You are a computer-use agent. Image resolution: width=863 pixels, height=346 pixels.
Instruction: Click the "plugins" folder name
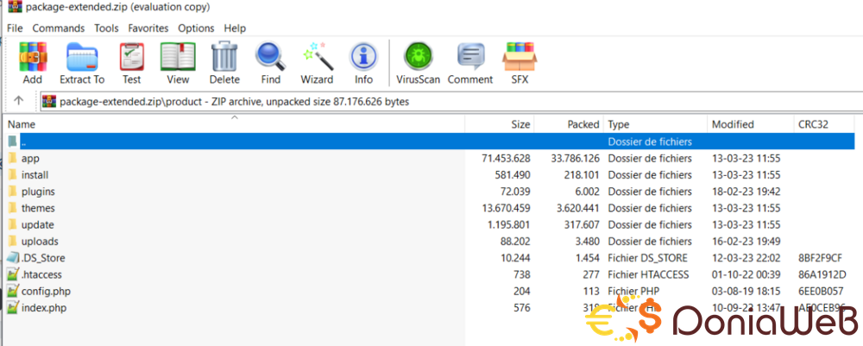coord(38,192)
